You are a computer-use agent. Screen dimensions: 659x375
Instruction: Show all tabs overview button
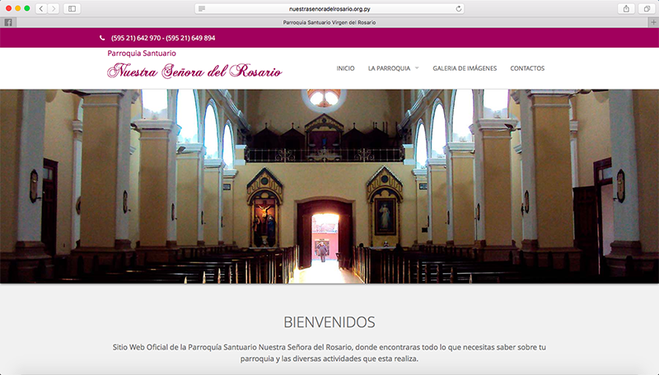coord(647,8)
